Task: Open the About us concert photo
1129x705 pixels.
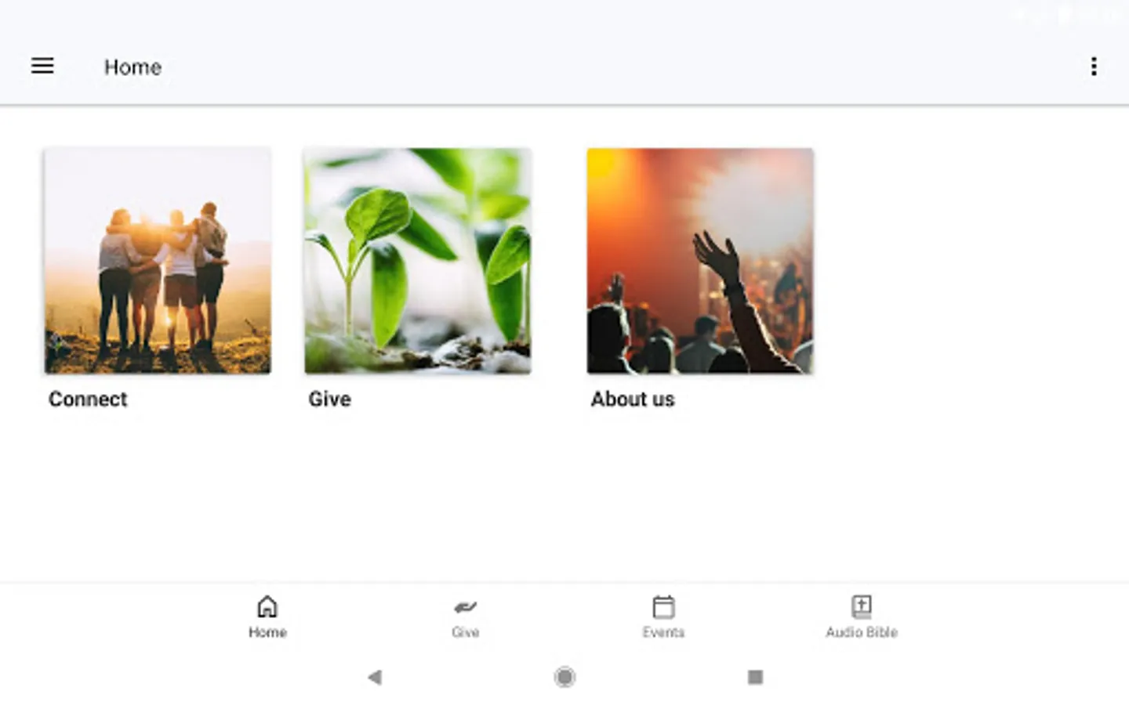Action: pyautogui.click(x=700, y=261)
